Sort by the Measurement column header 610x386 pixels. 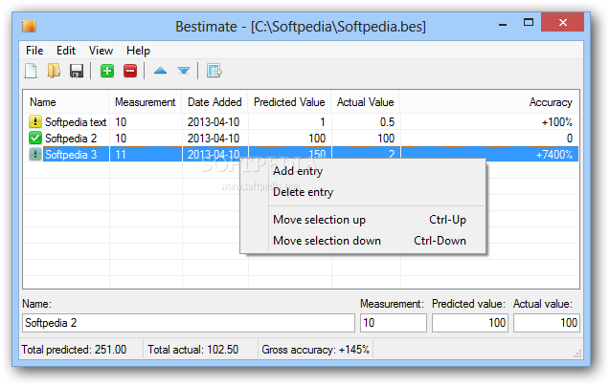pyautogui.click(x=146, y=102)
